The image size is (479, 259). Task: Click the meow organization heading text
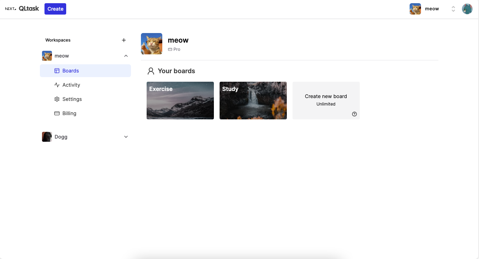point(178,40)
